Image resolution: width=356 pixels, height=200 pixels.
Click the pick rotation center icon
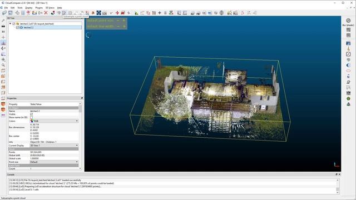coord(3,37)
